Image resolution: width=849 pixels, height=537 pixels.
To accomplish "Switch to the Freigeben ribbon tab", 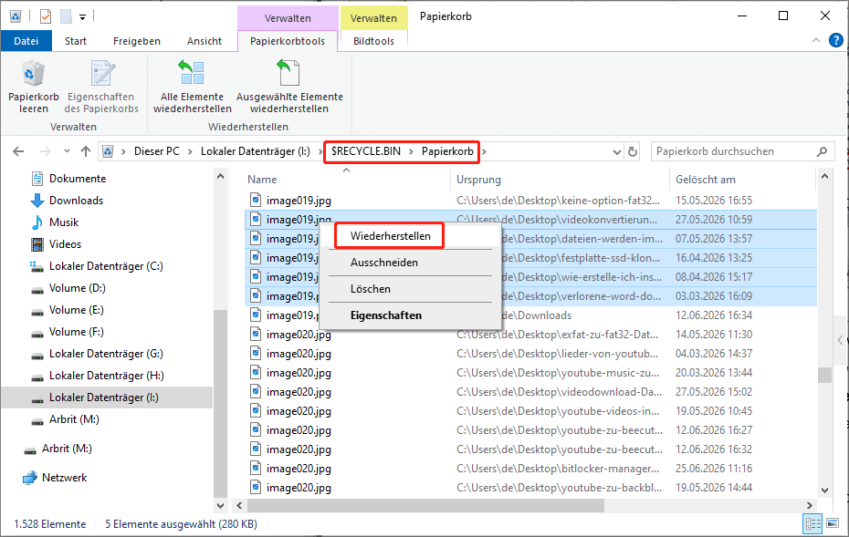I will pos(136,41).
